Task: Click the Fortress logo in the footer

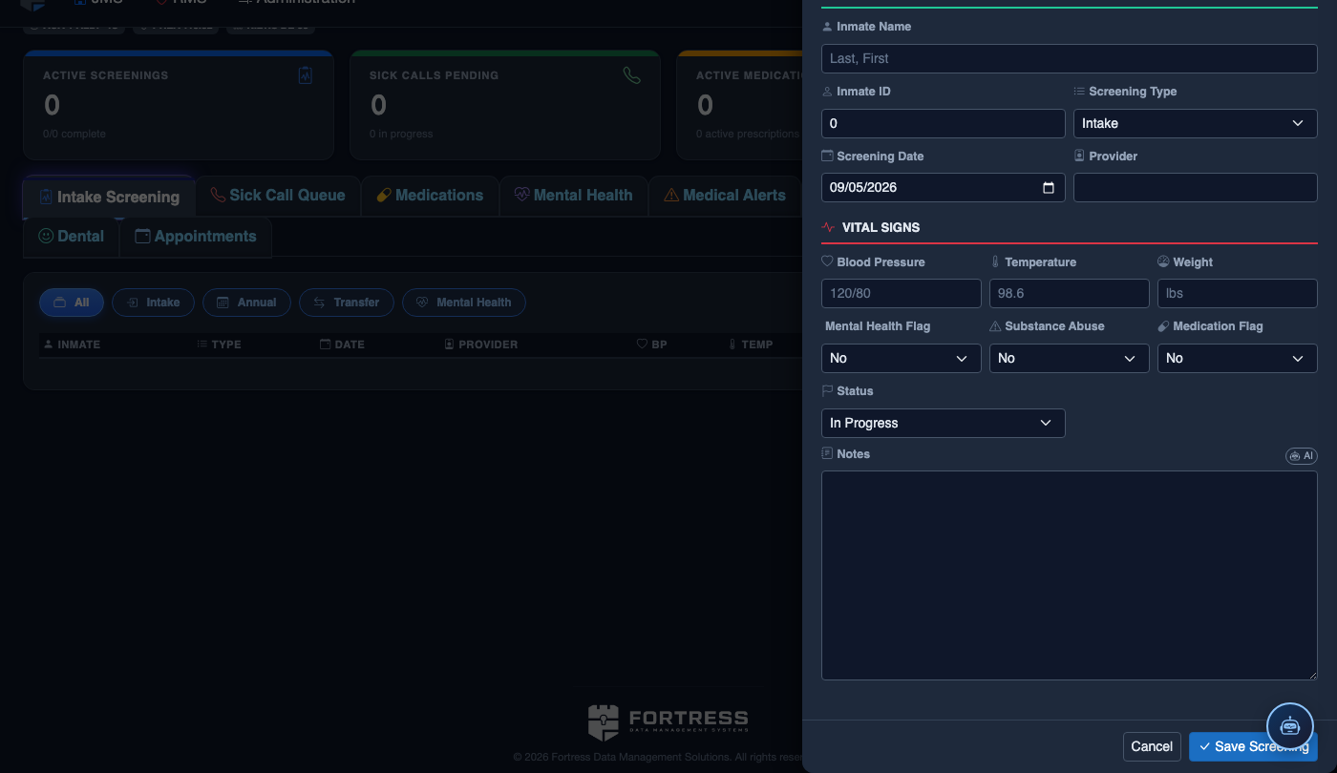Action: click(668, 722)
